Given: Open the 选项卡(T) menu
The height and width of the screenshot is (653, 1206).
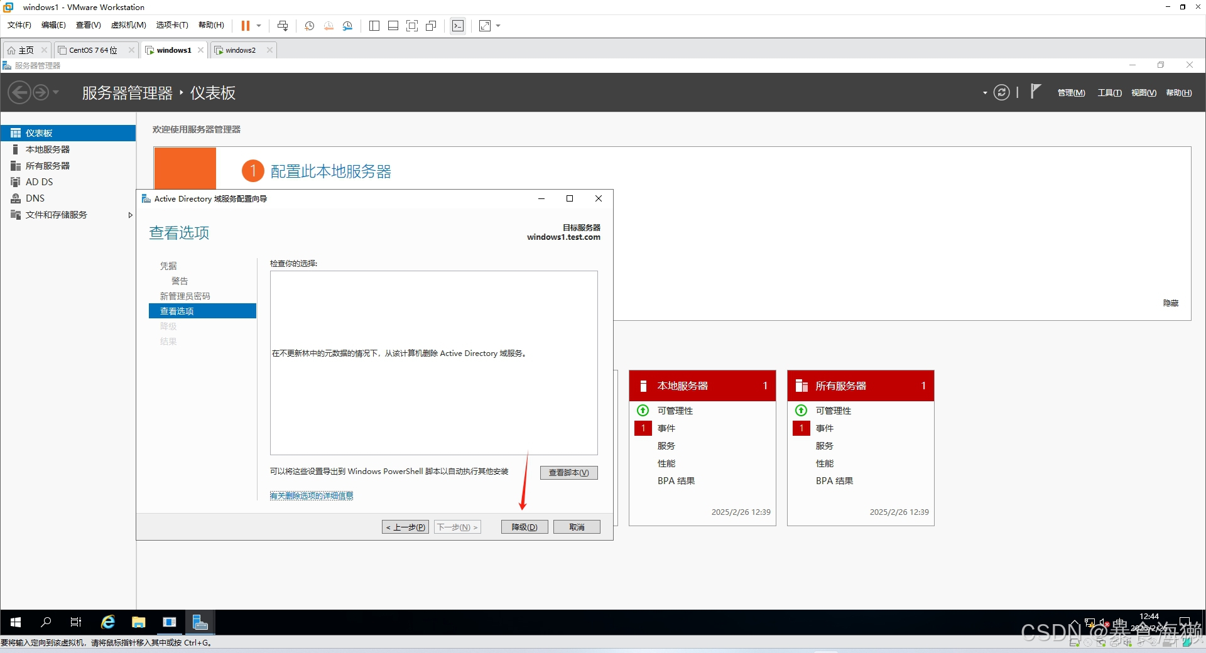Looking at the screenshot, I should click(x=172, y=25).
